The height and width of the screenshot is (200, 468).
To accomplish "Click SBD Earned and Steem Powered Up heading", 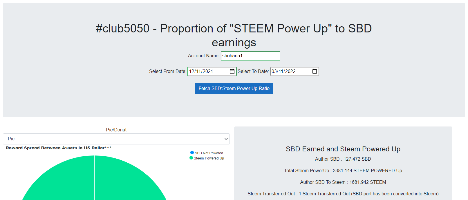I will (x=343, y=149).
